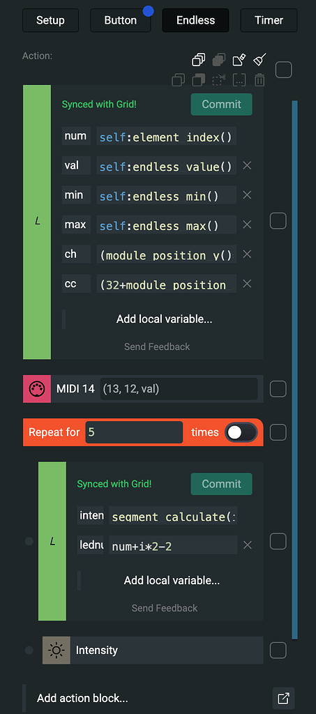
Task: Click the eraser icon in action toolbar
Action: tap(239, 60)
